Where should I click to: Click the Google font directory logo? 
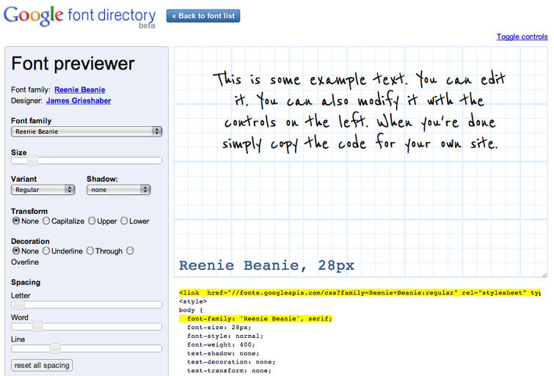(x=79, y=17)
